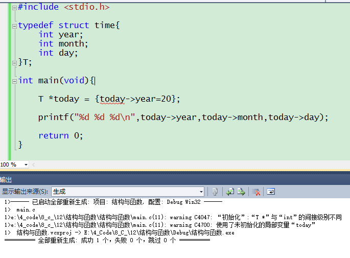Viewport: 350px width, 258px height.
Task: Click the collapse marker beside }T;
Action: pyautogui.click(x=14, y=63)
